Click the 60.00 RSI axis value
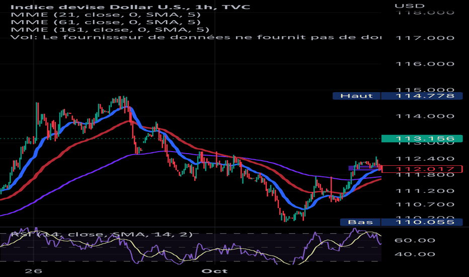 click(x=415, y=240)
